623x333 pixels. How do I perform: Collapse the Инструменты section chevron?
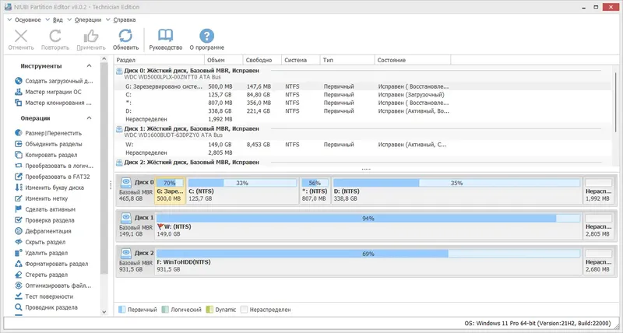point(89,66)
